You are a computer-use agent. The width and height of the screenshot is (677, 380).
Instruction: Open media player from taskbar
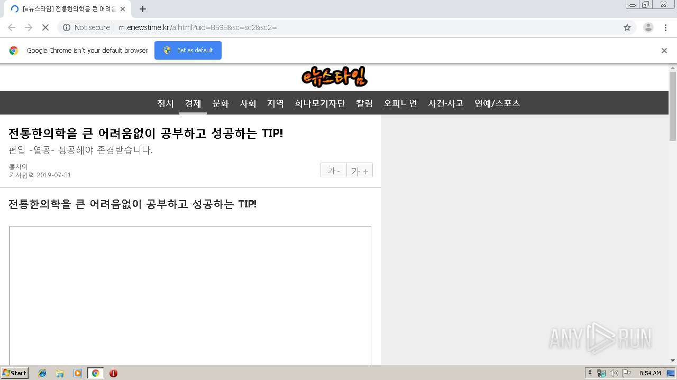click(78, 373)
